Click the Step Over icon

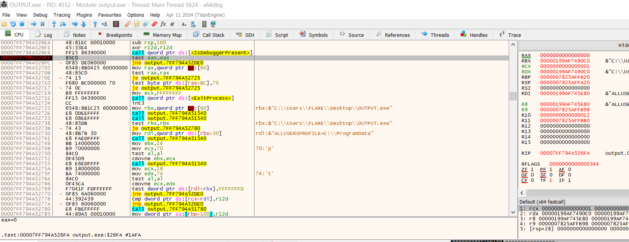[63, 24]
